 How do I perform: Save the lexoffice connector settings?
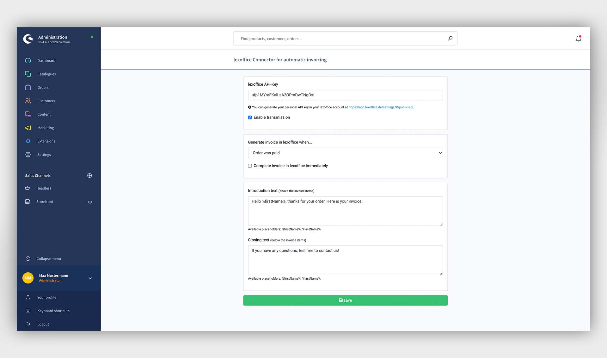[345, 300]
